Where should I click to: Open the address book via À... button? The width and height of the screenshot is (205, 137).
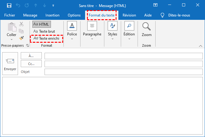click(x=31, y=56)
